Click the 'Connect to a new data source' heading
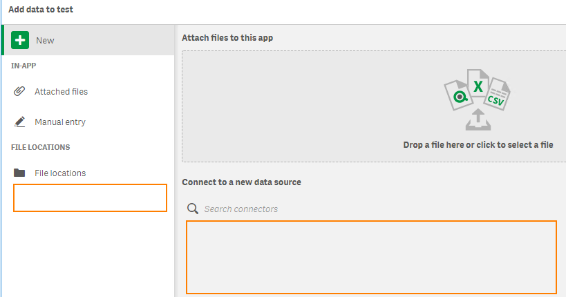Screen dimensions: 566x297 coord(241,182)
